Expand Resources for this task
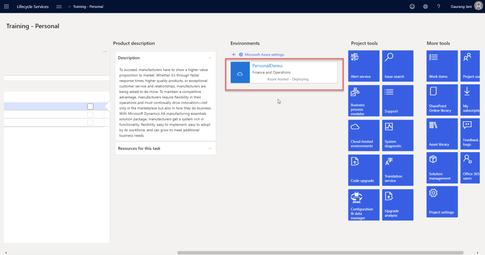 210,148
